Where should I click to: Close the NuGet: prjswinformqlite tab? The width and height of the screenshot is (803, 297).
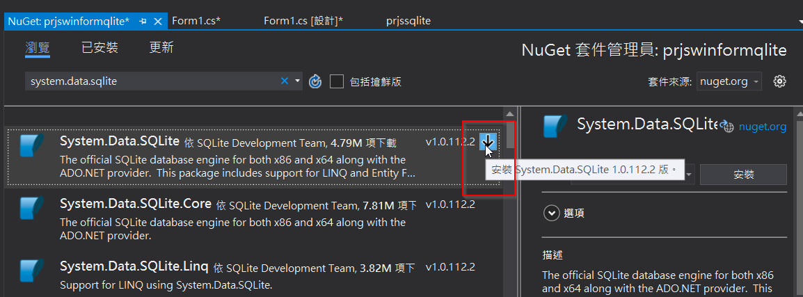point(158,21)
